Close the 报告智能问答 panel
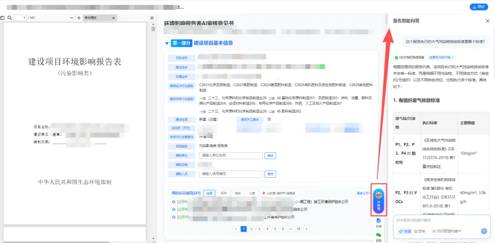The image size is (495, 243). pyautogui.click(x=487, y=21)
